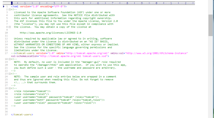Click line number 17 in the gutter
This screenshot has width=214, height=118.
[x=6, y=53]
